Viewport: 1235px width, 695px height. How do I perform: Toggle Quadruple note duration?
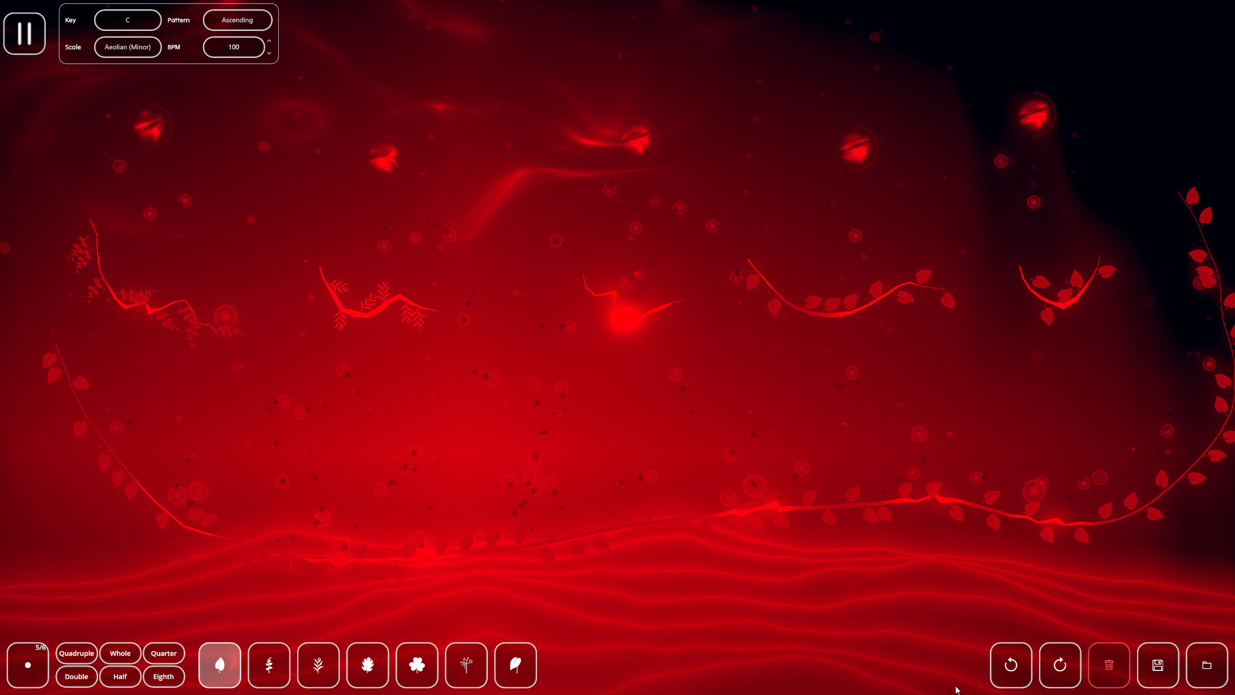point(77,653)
